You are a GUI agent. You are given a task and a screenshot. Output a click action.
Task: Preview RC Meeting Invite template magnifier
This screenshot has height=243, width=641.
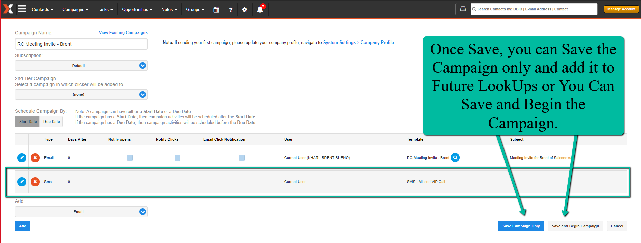(455, 157)
